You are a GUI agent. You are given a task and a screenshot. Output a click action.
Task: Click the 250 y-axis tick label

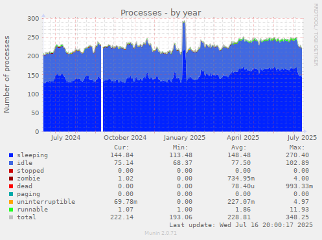tap(33, 38)
